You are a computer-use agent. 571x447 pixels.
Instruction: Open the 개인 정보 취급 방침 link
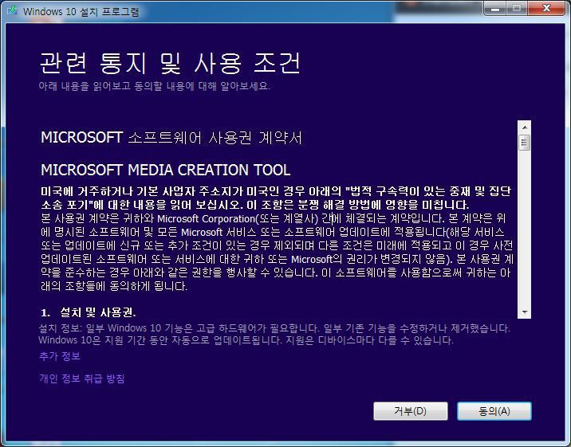coord(81,378)
